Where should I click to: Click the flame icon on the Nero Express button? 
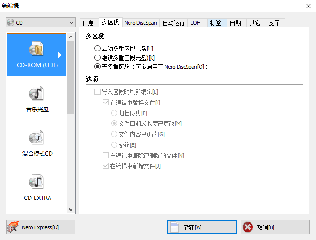[x=13, y=227]
